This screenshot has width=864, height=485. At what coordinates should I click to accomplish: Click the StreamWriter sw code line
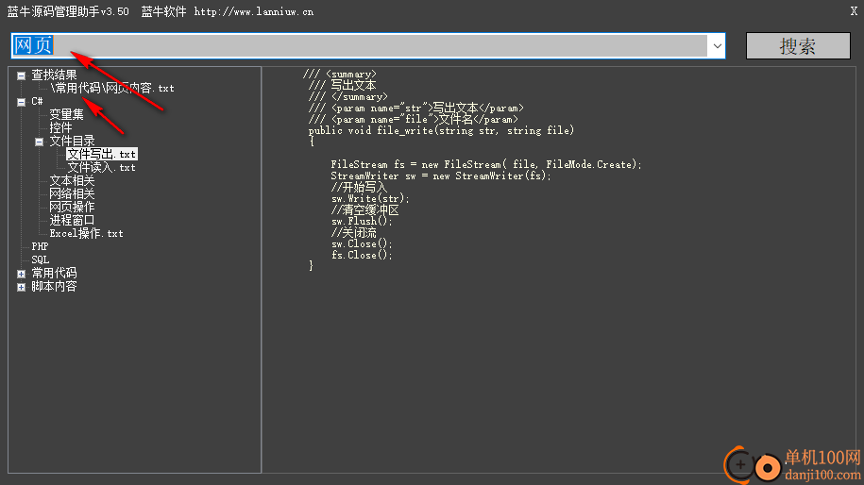tap(441, 176)
